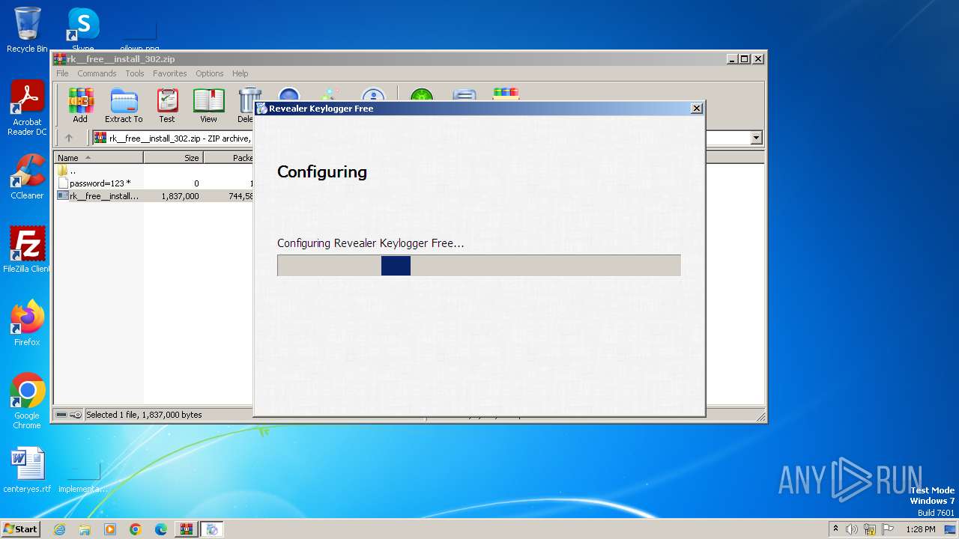
Task: Open the Commands menu
Action: pos(97,73)
